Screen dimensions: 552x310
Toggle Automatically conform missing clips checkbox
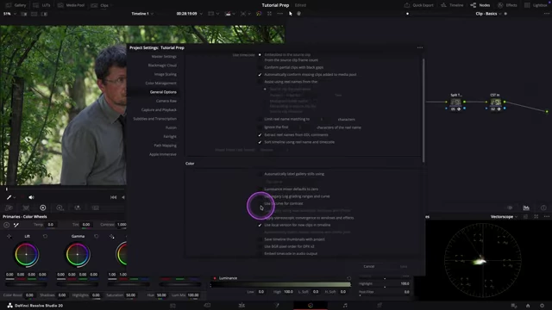click(x=260, y=75)
